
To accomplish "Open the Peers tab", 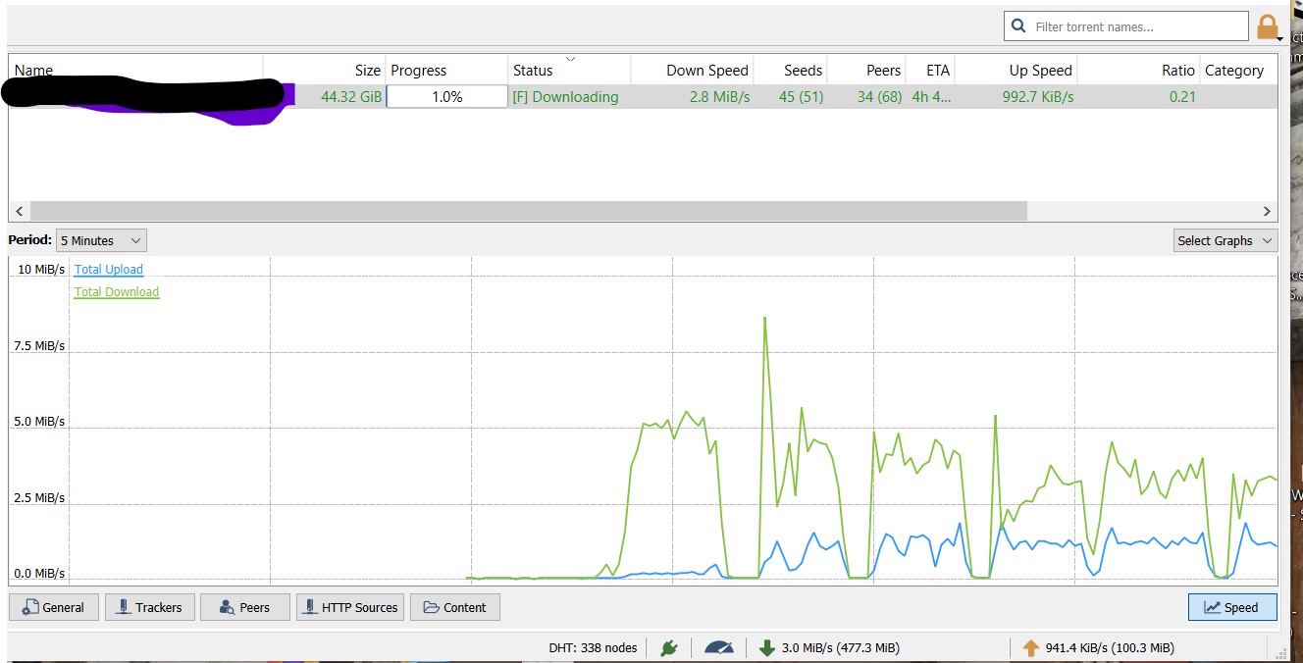I will tap(245, 607).
